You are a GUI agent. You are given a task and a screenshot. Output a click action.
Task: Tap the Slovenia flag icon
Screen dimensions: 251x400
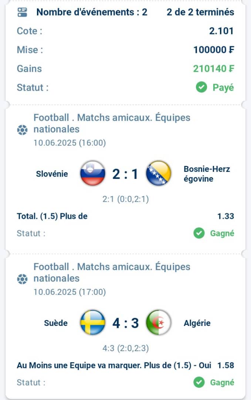click(x=93, y=173)
